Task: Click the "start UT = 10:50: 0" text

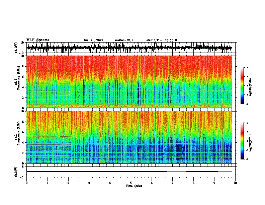Action: coord(162,40)
